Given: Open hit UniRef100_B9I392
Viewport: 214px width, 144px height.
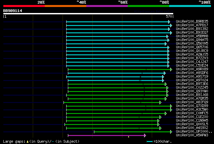Looking at the screenshot, I should [192, 29].
